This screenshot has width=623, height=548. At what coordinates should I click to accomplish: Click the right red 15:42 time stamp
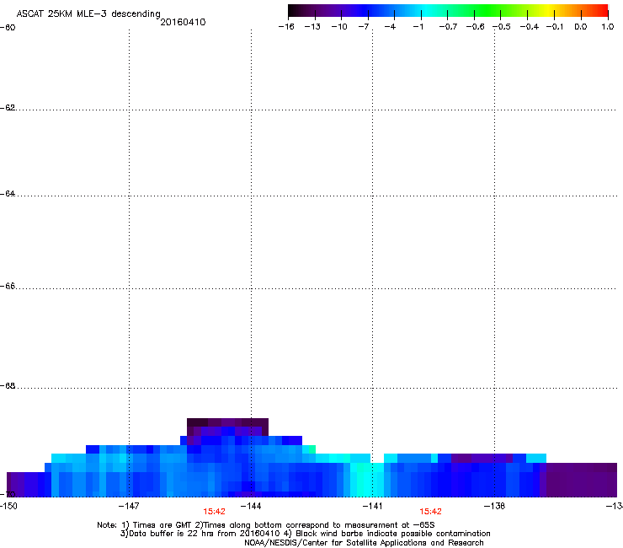[x=430, y=512]
